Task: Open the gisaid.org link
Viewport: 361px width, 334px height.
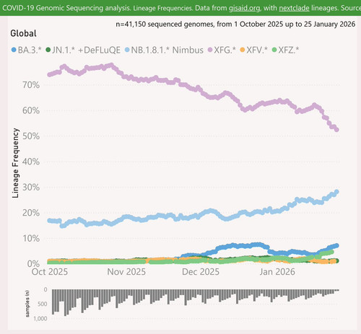Action: [x=244, y=8]
